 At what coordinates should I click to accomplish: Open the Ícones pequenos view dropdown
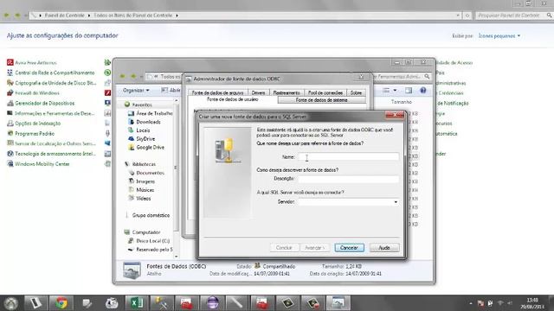499,35
